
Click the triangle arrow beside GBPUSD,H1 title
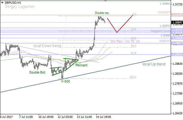tap(2, 2)
